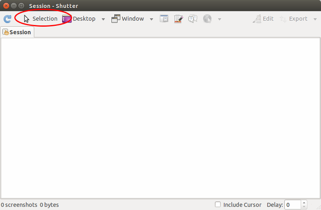Switch to the Session tab
Viewport: 321px width, 210px height.
pos(17,32)
